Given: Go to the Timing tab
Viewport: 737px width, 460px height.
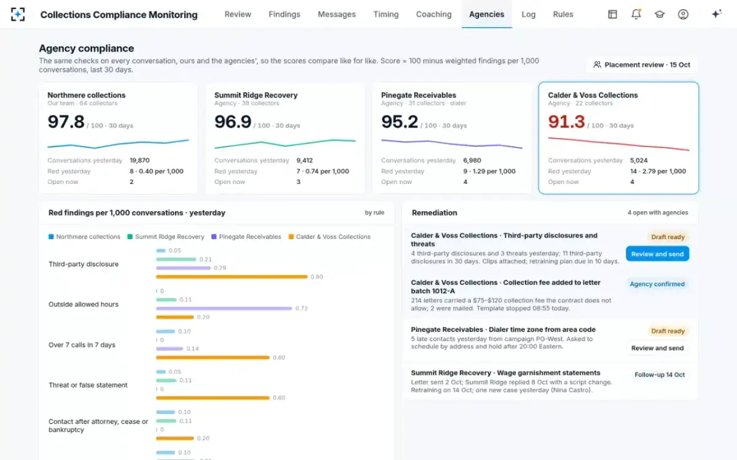Looking at the screenshot, I should pyautogui.click(x=386, y=14).
